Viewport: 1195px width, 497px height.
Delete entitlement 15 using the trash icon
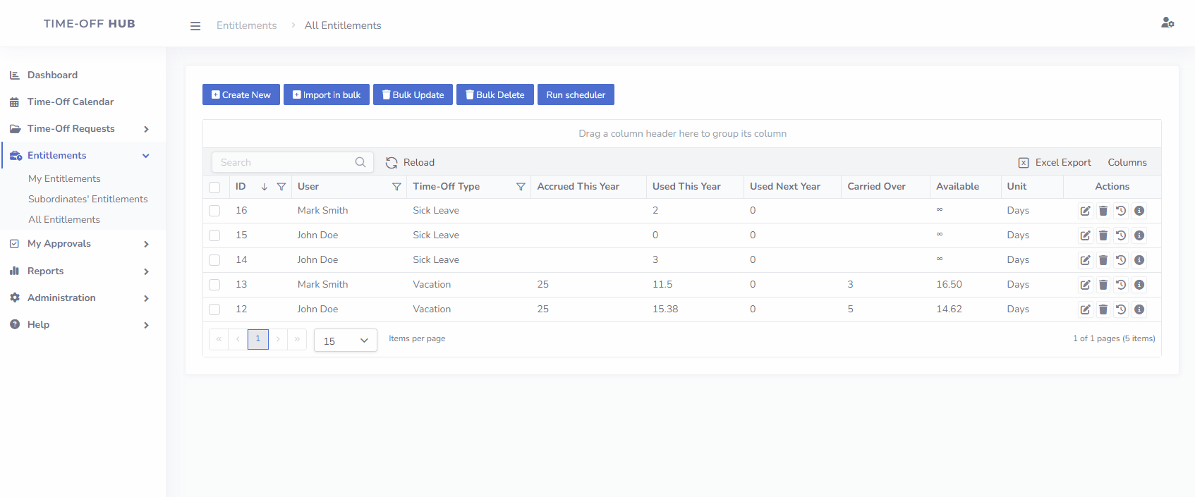[x=1103, y=235]
